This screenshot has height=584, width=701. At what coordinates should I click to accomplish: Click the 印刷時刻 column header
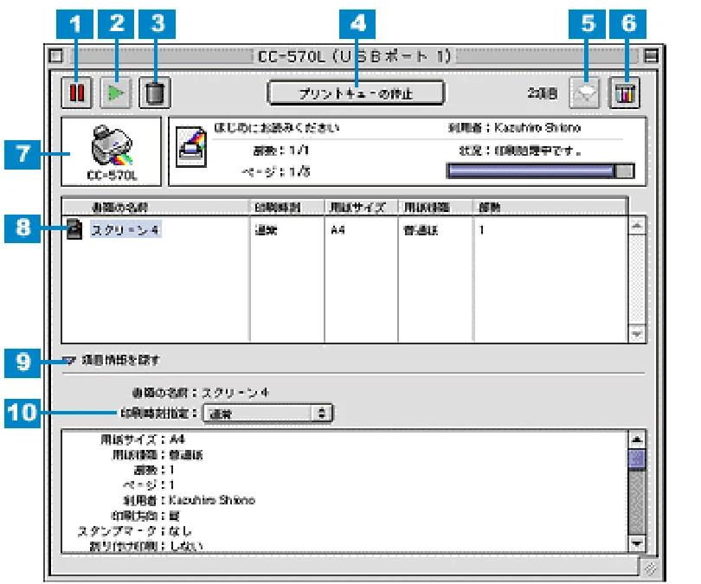pyautogui.click(x=286, y=208)
